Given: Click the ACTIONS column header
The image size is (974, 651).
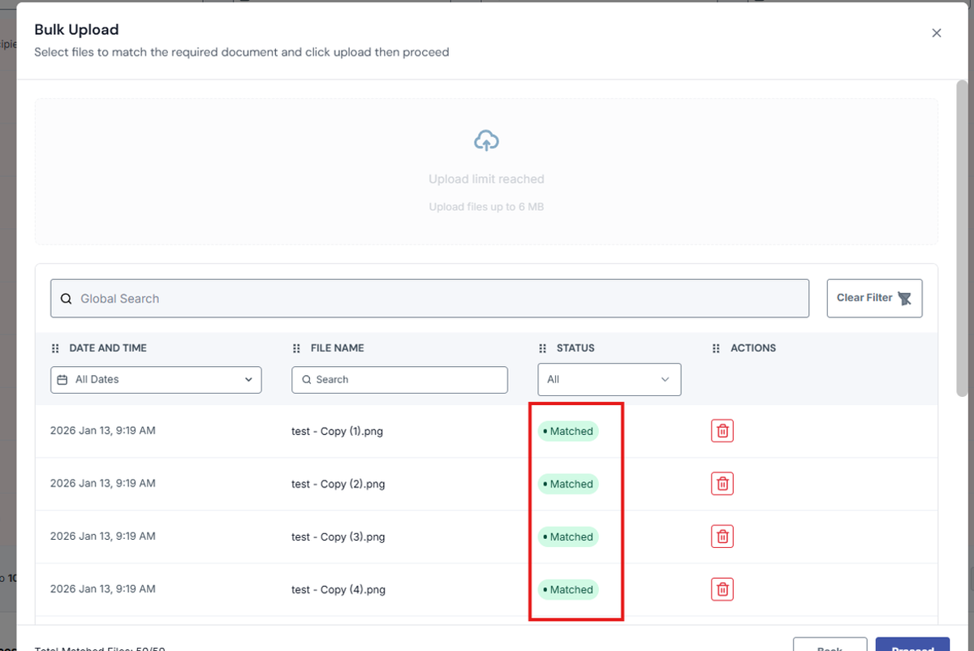Looking at the screenshot, I should click(x=753, y=348).
